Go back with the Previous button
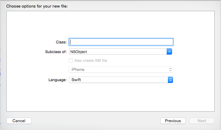 tap(173, 121)
